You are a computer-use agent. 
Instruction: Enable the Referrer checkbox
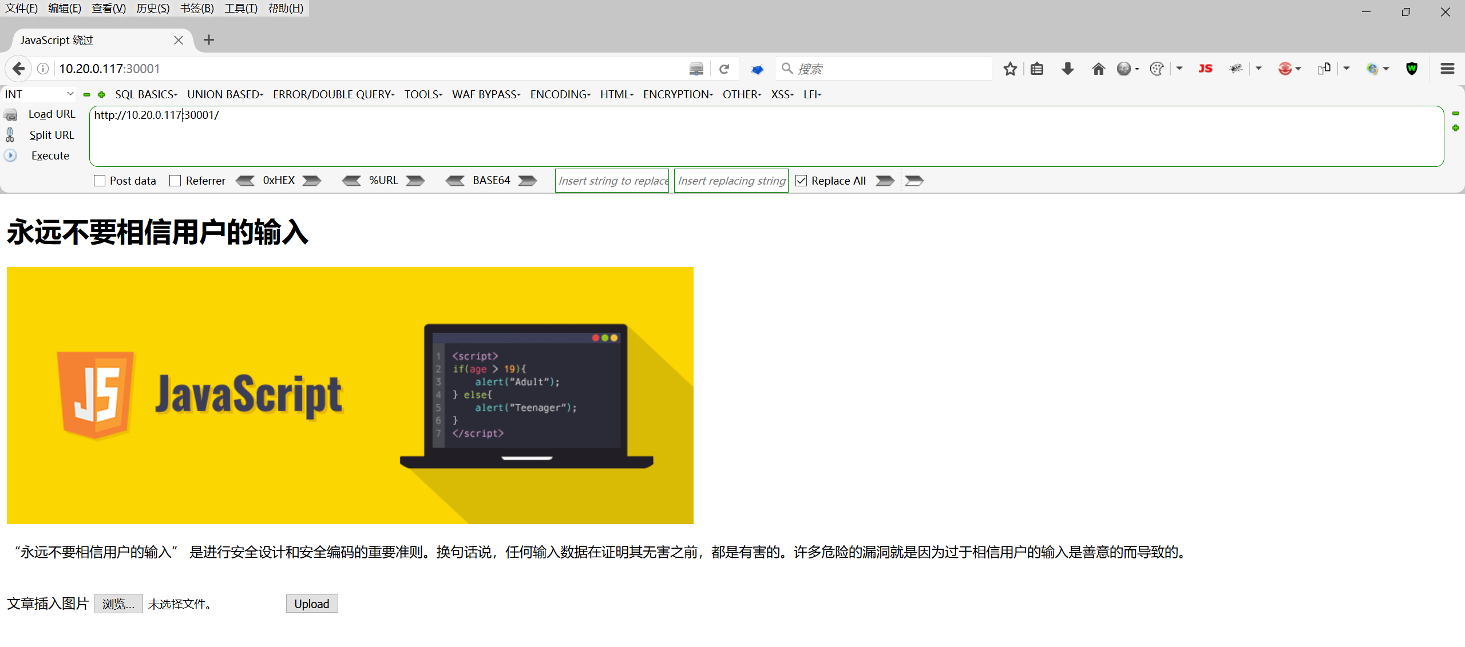[176, 180]
